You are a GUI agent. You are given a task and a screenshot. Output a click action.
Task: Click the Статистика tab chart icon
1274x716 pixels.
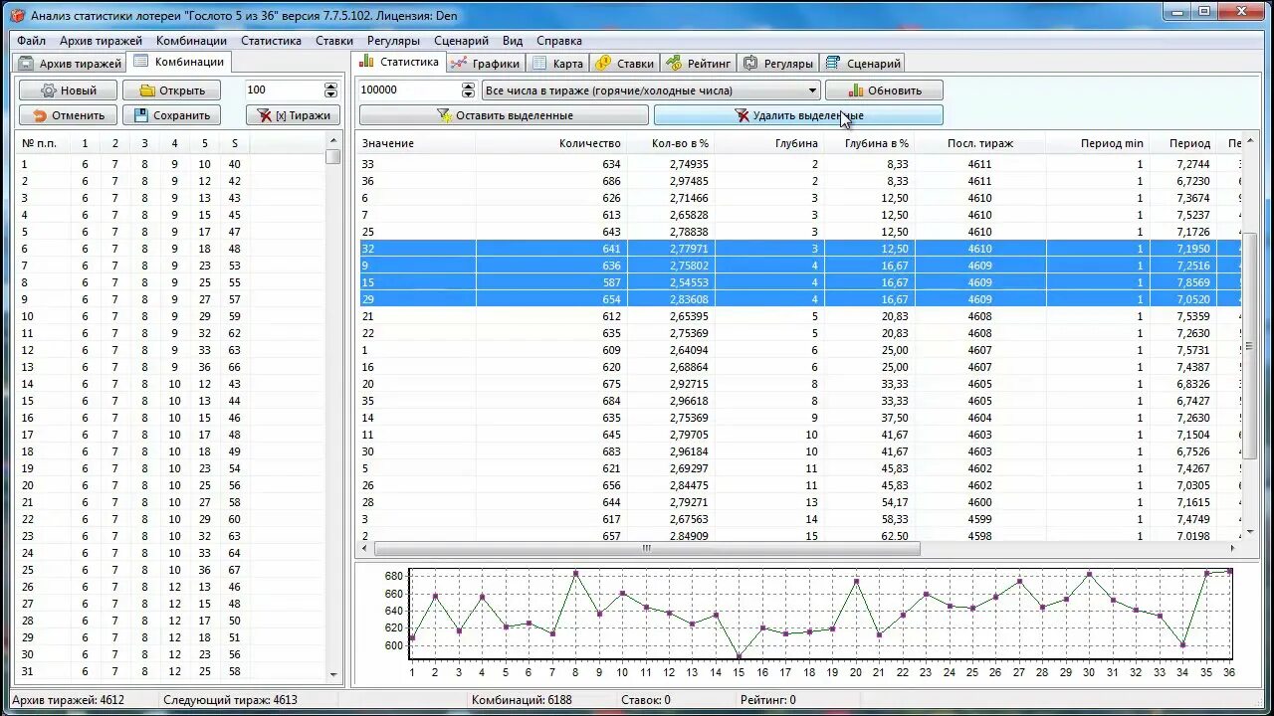click(x=367, y=62)
